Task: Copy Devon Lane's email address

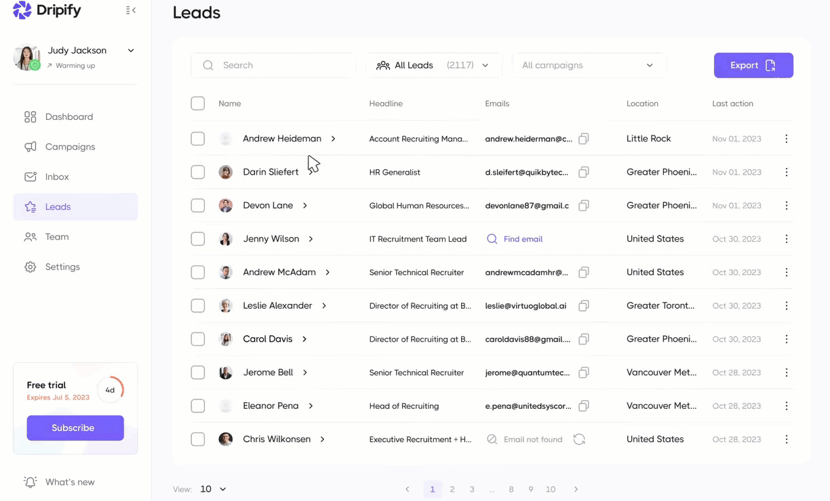Action: [584, 205]
